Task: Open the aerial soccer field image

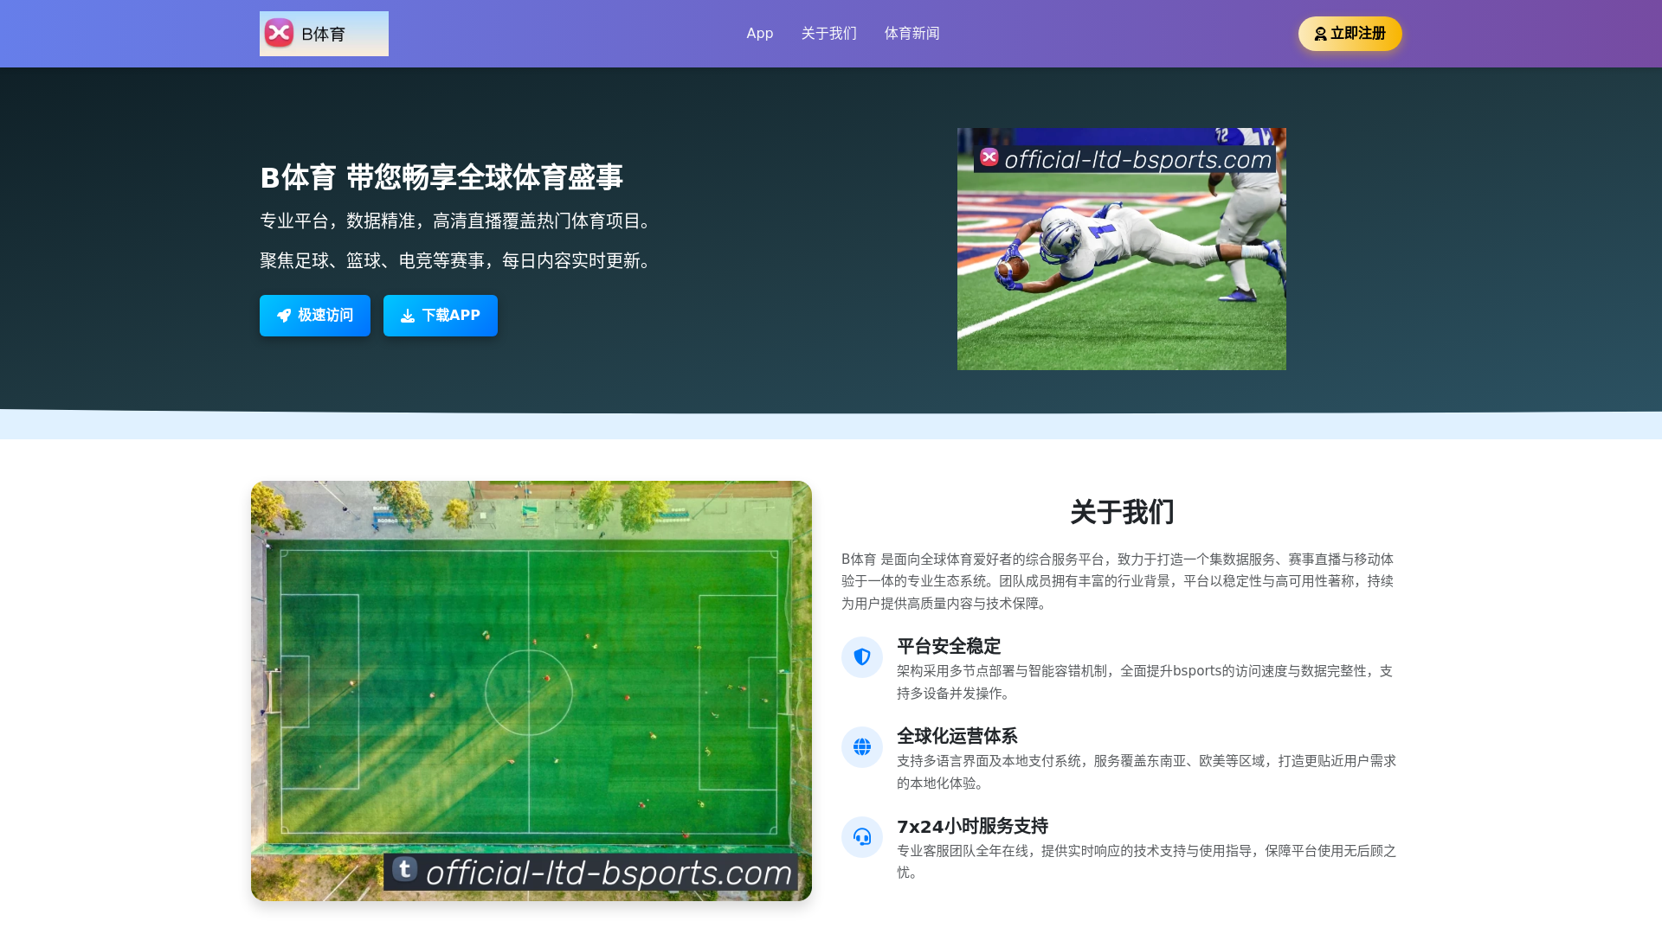Action: pos(531,691)
